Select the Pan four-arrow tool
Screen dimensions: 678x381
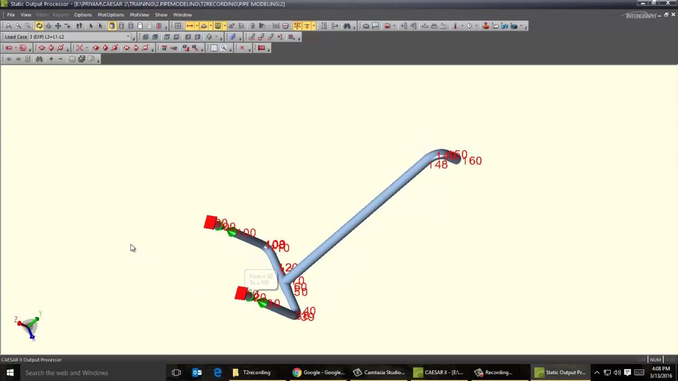58,25
